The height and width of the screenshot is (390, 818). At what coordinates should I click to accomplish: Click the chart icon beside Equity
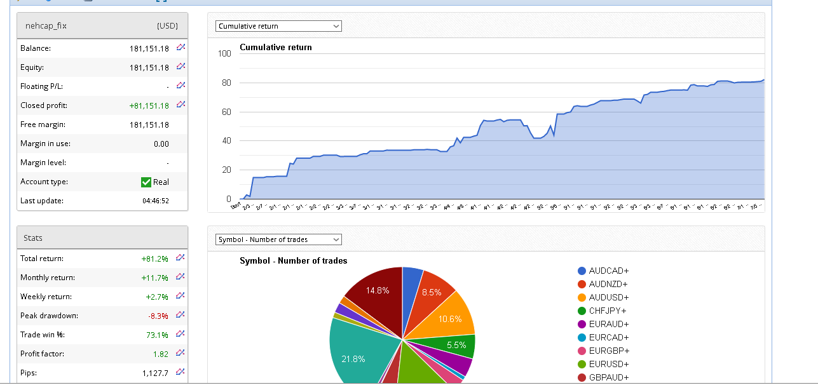tap(181, 67)
